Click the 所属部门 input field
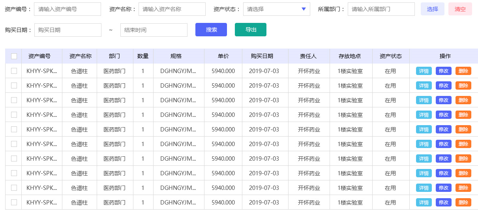Viewport: 478px width, 212px height. point(381,9)
